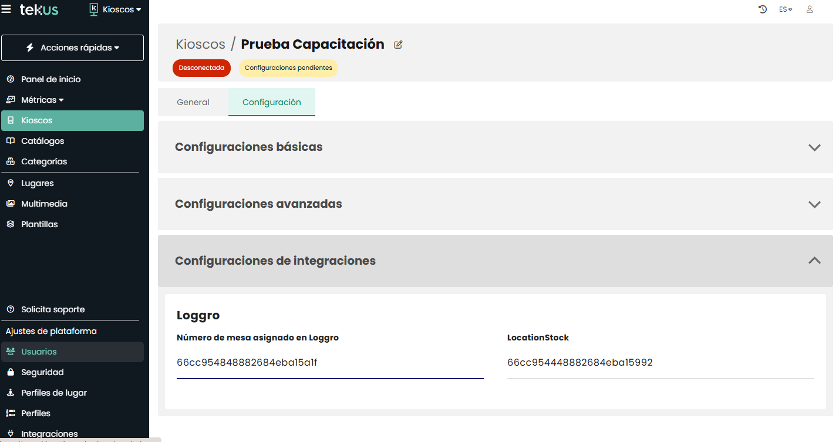Open Catálogos from the sidebar
The width and height of the screenshot is (839, 442).
click(x=42, y=141)
